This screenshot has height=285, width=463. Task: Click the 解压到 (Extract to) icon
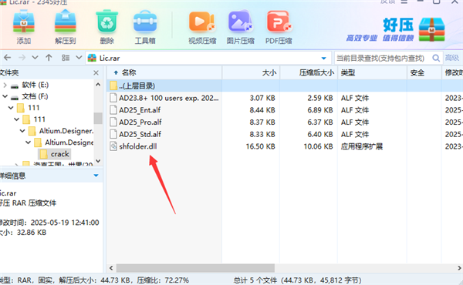click(x=66, y=22)
